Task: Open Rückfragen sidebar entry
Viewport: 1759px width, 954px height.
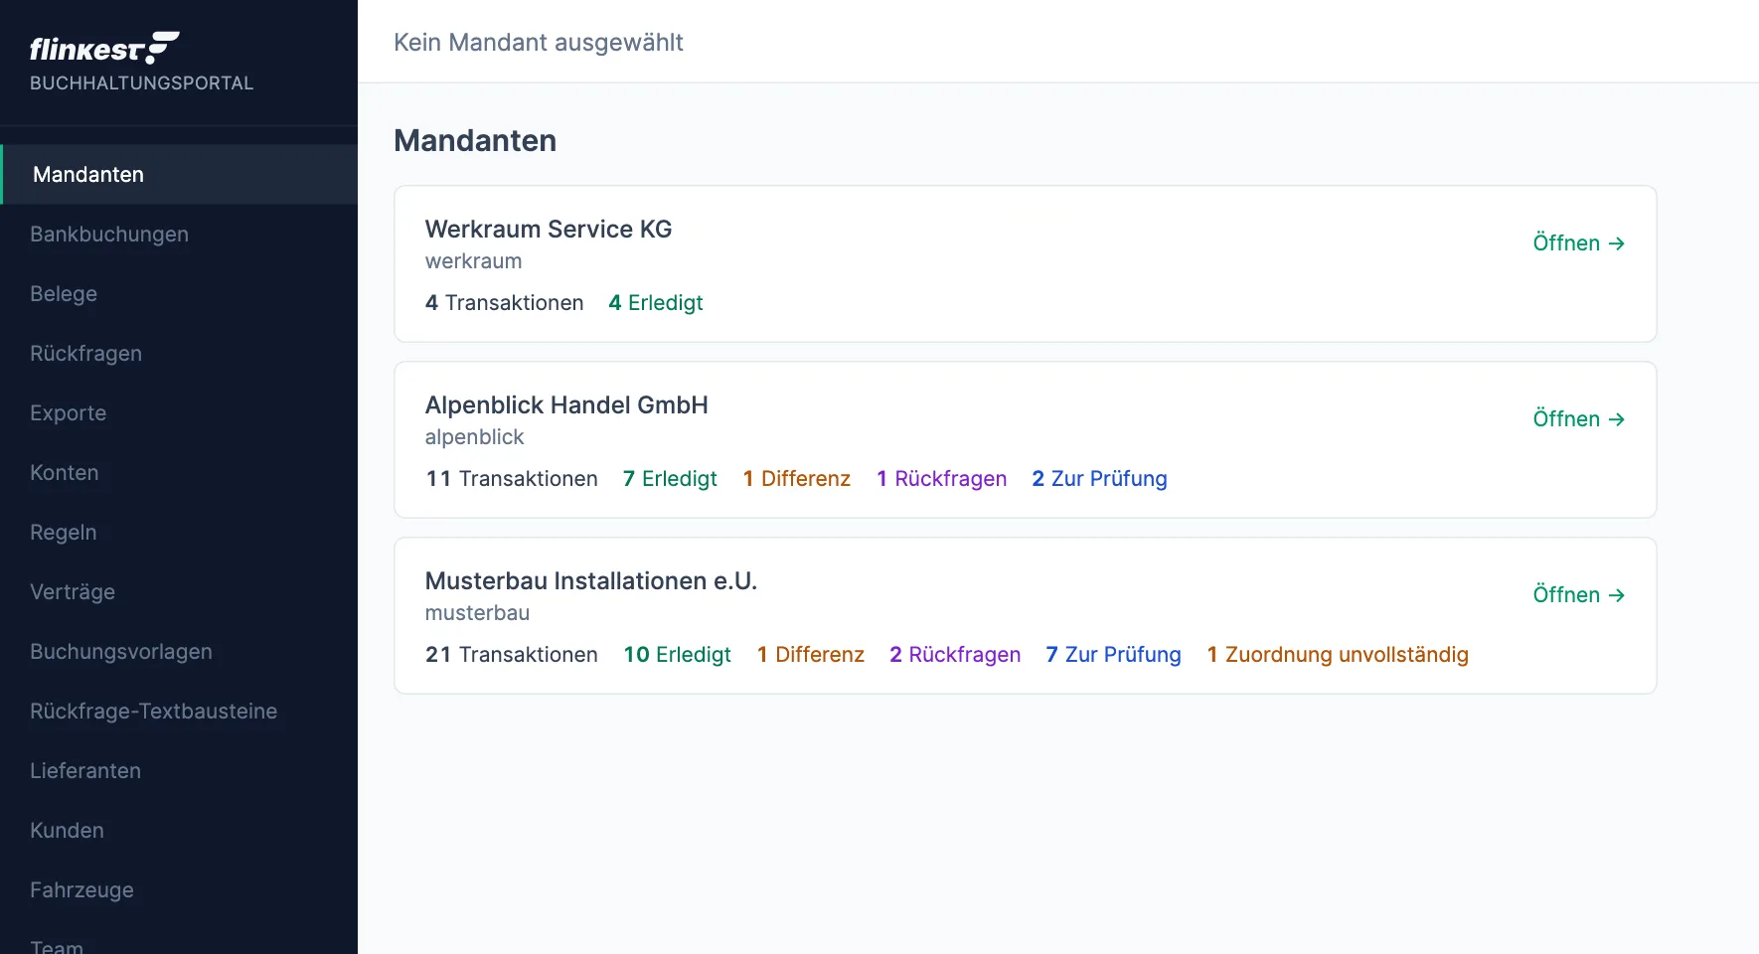Action: coord(179,354)
